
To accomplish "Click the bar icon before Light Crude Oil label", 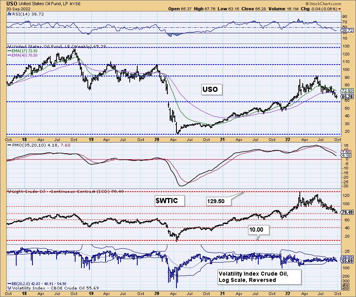I will click(9, 191).
